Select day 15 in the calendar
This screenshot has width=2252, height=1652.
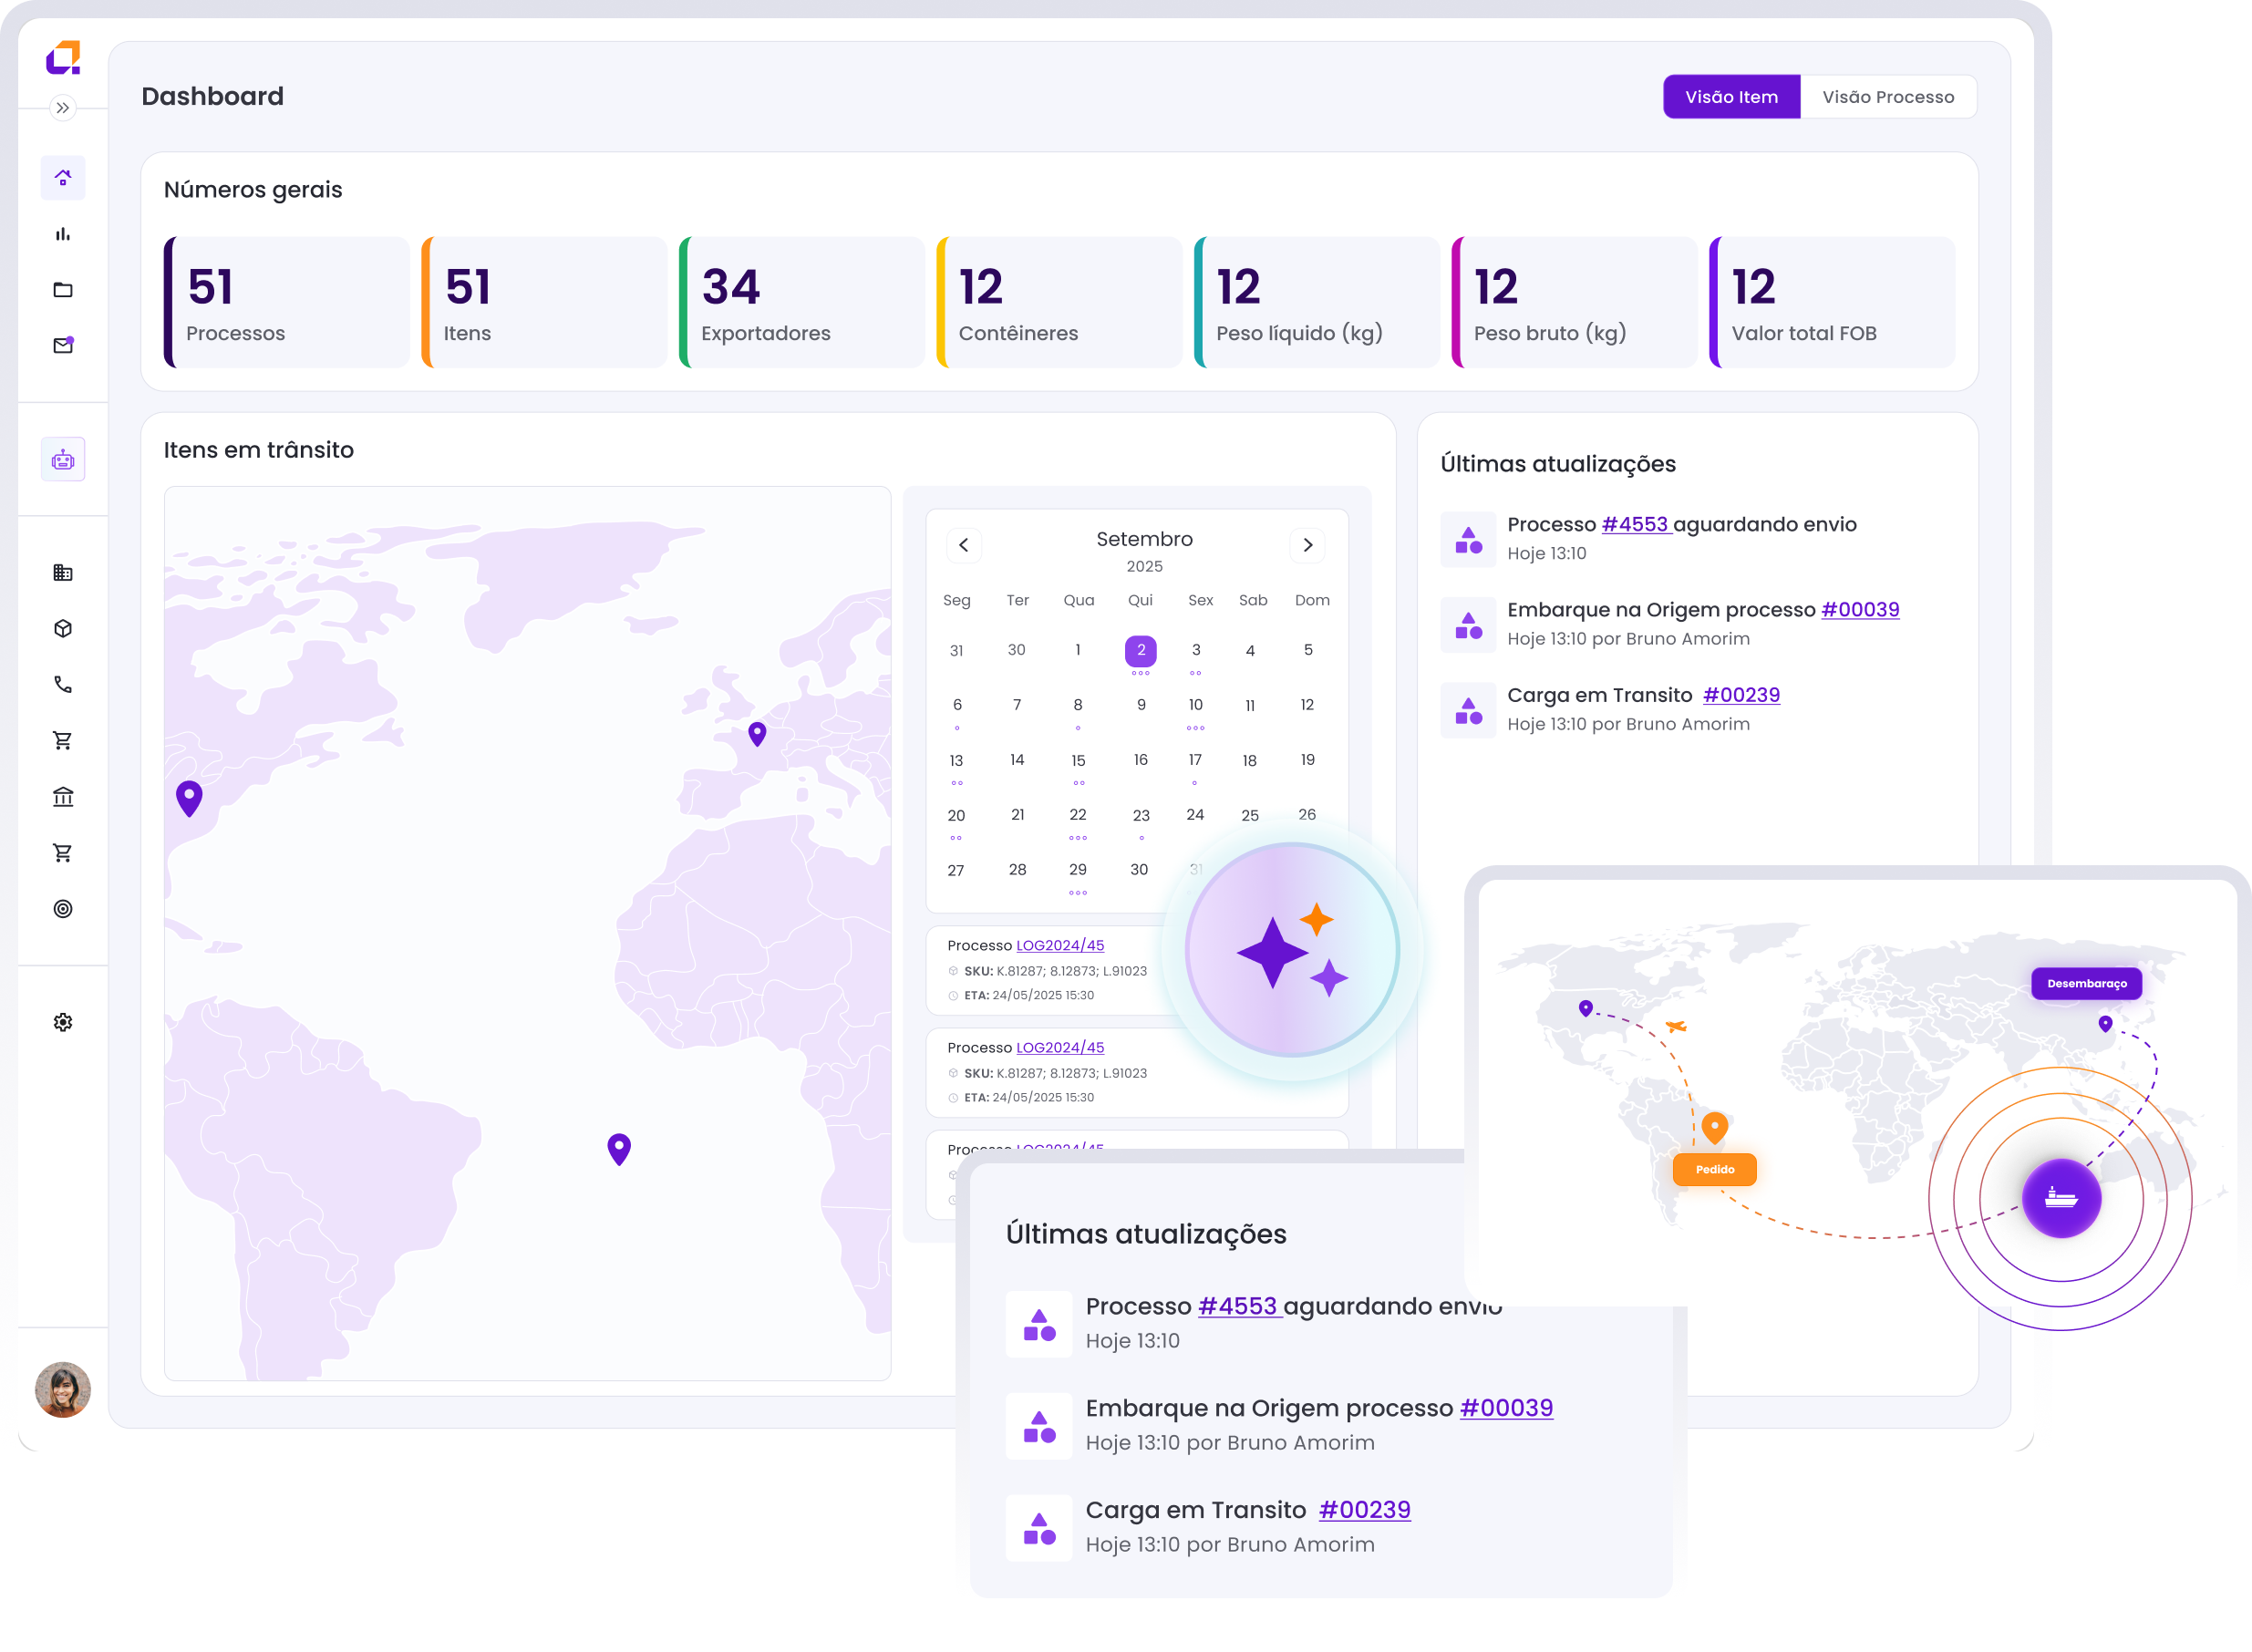(1078, 761)
